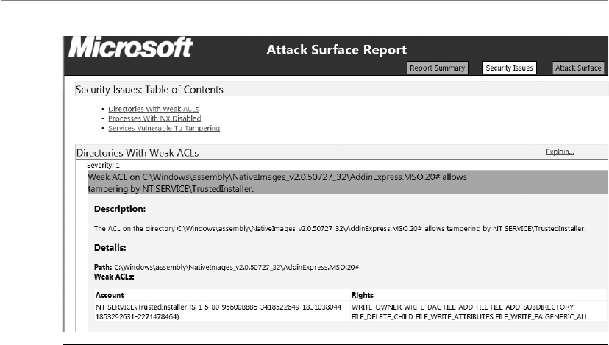Click the Security Issues: Table of Contents heading

149,90
